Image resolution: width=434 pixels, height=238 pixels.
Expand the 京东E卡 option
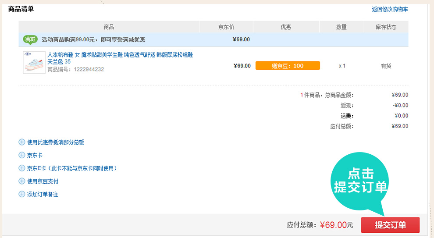[22, 168]
